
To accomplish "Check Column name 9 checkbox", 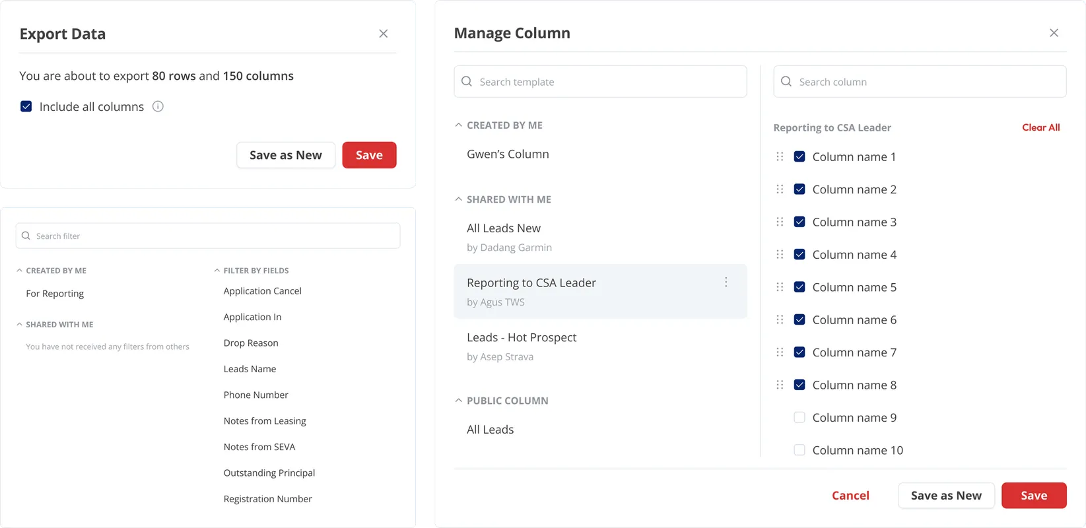I will tap(799, 417).
